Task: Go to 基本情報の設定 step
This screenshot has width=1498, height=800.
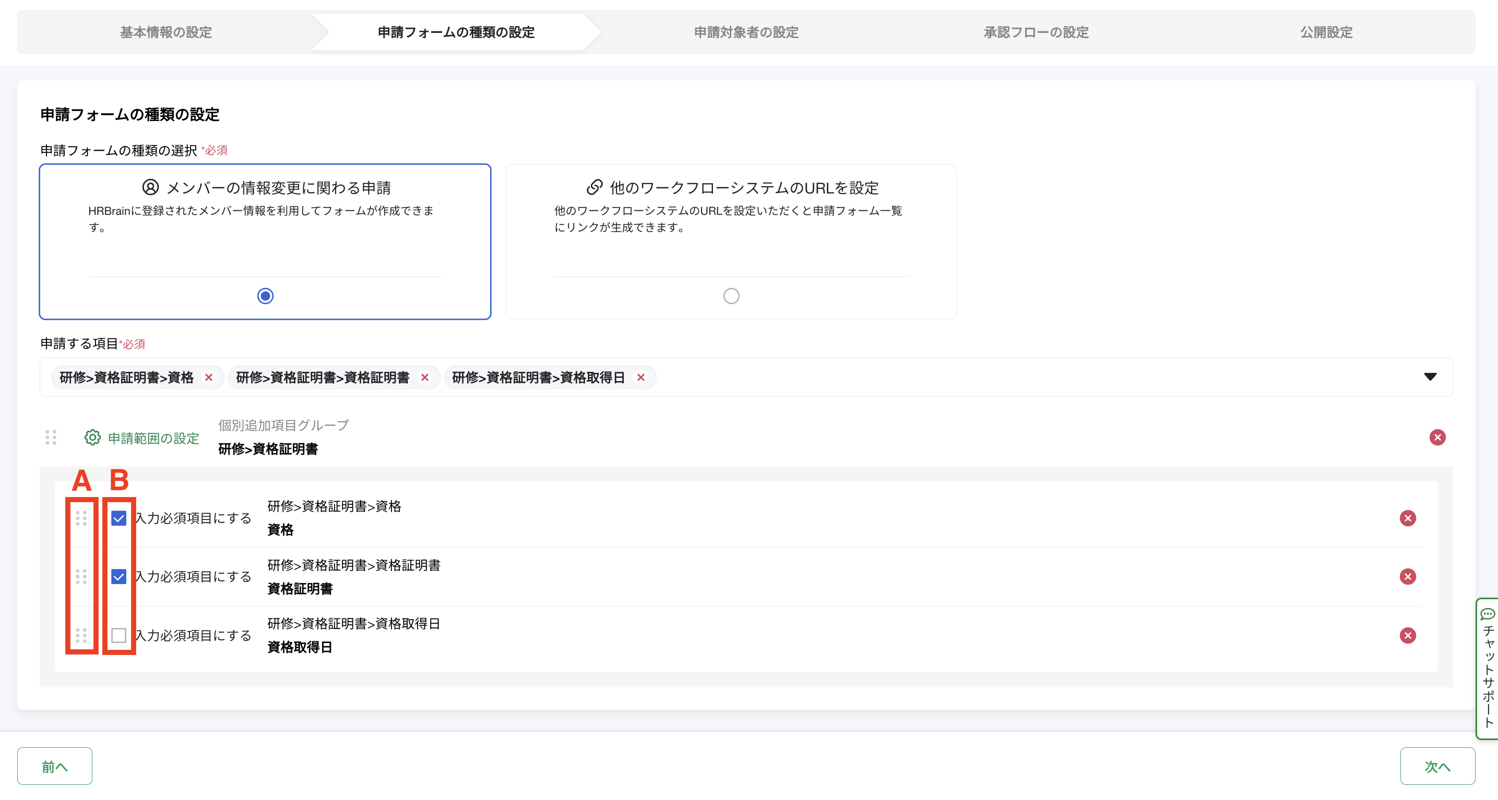Action: pos(166,32)
